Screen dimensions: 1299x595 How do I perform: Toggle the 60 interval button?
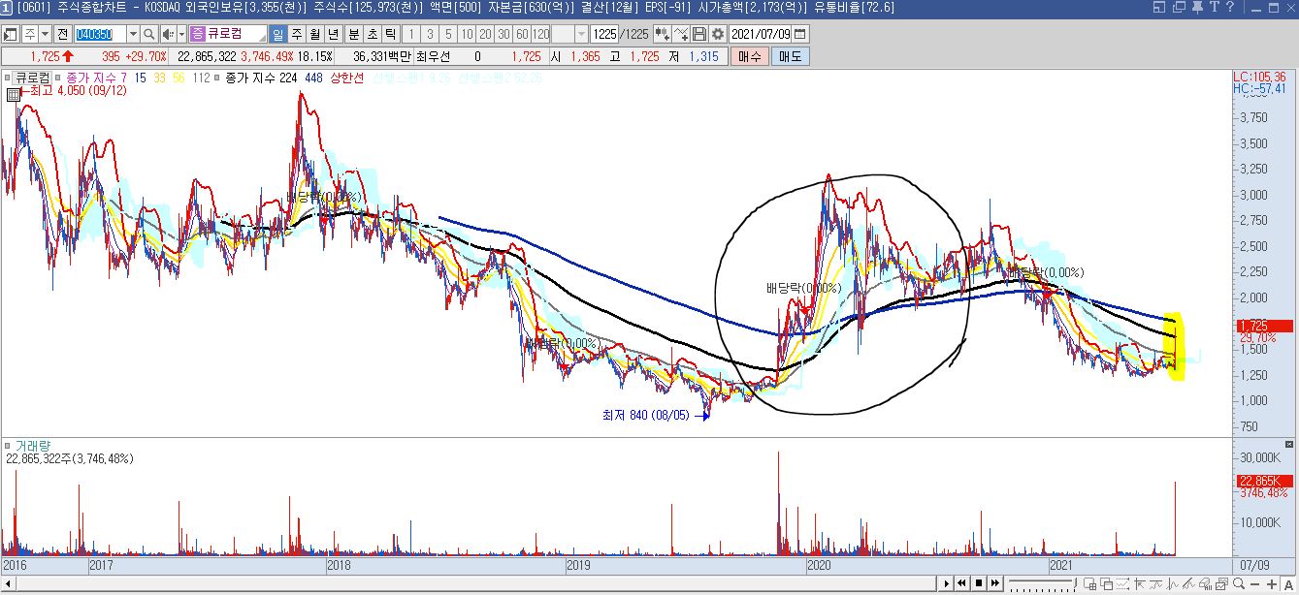point(522,34)
